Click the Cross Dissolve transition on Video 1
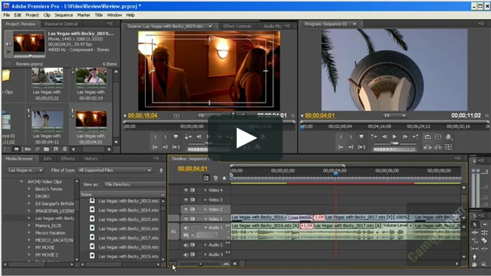Screen dimensions: 491x276 coord(300,217)
